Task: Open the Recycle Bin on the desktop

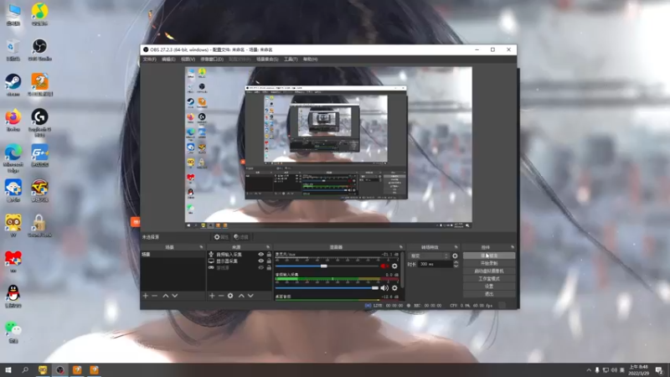Action: [x=13, y=49]
